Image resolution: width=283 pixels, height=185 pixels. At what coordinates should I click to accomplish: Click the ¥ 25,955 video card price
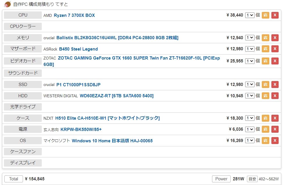point(235,61)
